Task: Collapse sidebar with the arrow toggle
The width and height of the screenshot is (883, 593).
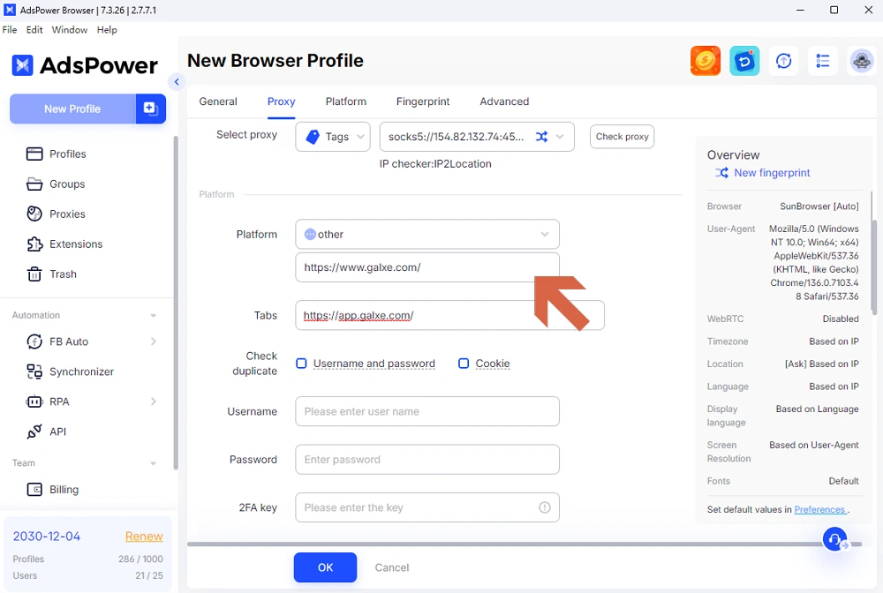Action: 177,82
